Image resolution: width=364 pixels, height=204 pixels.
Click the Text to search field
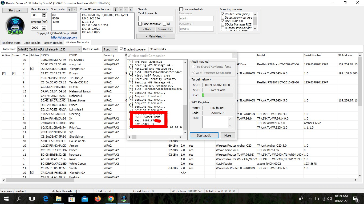pyautogui.click(x=156, y=19)
